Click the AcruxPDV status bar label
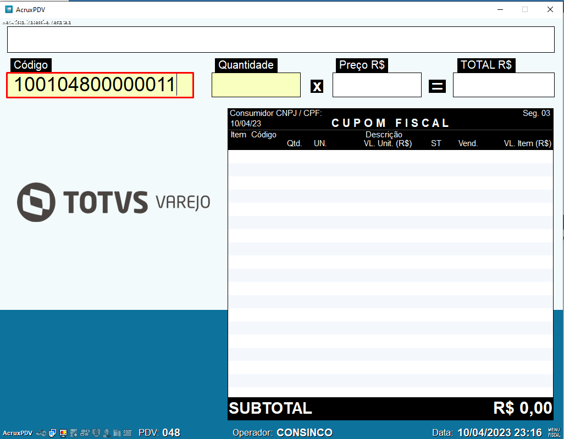This screenshot has height=439, width=564. coord(18,433)
